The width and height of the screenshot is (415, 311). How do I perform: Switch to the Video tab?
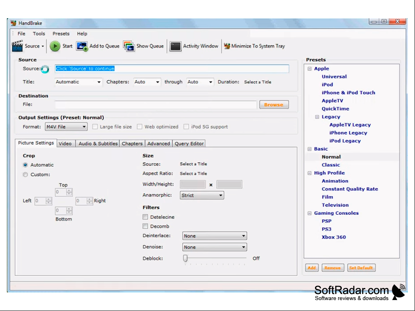(65, 143)
